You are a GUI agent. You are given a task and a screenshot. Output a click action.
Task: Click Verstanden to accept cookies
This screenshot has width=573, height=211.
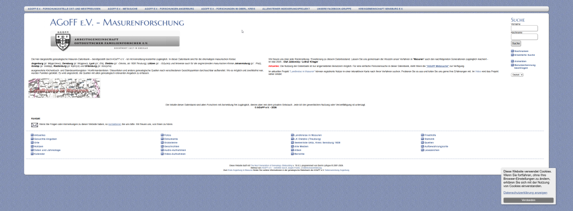click(528, 200)
